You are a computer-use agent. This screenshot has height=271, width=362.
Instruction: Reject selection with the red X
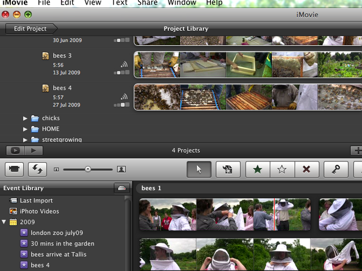(x=307, y=169)
